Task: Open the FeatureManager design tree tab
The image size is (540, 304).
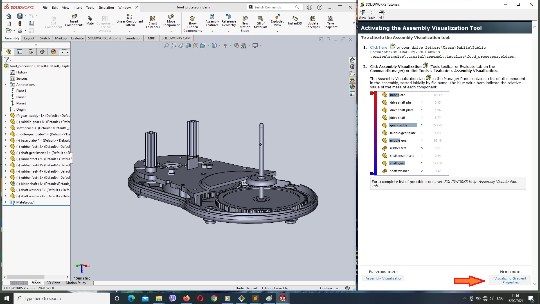Action: (x=8, y=52)
